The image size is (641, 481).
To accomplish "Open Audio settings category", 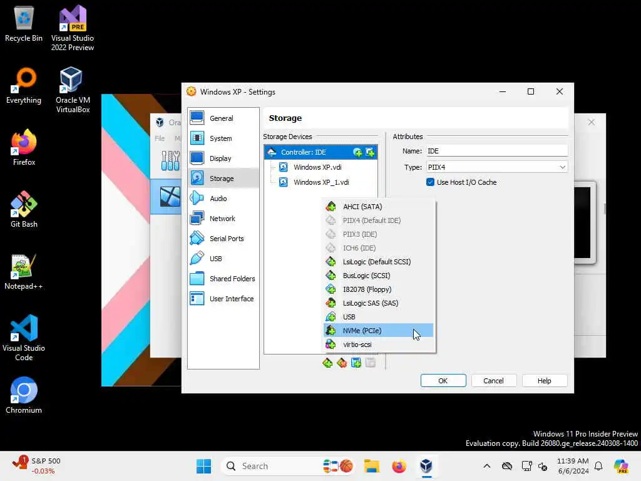I will [223, 199].
